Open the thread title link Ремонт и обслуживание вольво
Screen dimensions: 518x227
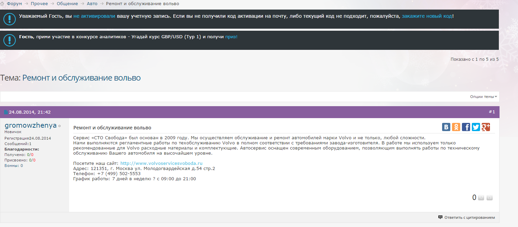(81, 78)
